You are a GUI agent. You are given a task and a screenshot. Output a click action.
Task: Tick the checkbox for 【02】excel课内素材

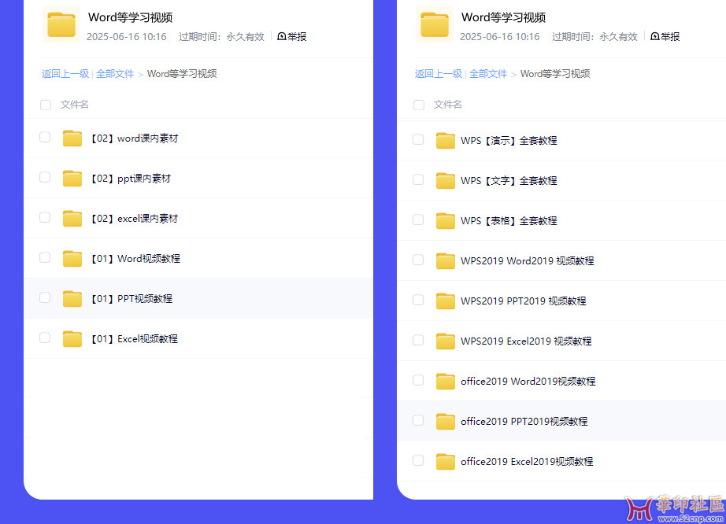click(45, 217)
